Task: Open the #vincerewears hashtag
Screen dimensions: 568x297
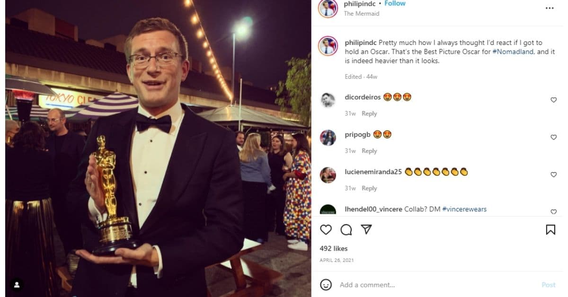Action: tap(464, 209)
